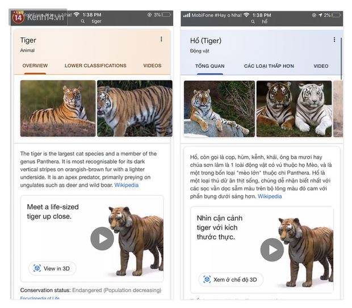Click the Kenh14.vn logo

pyautogui.click(x=35, y=18)
